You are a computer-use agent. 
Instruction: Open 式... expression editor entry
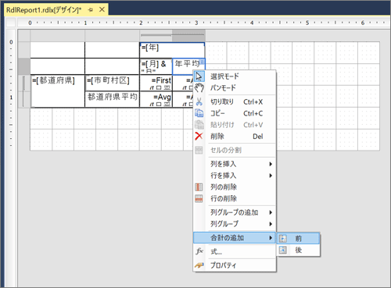(235, 251)
